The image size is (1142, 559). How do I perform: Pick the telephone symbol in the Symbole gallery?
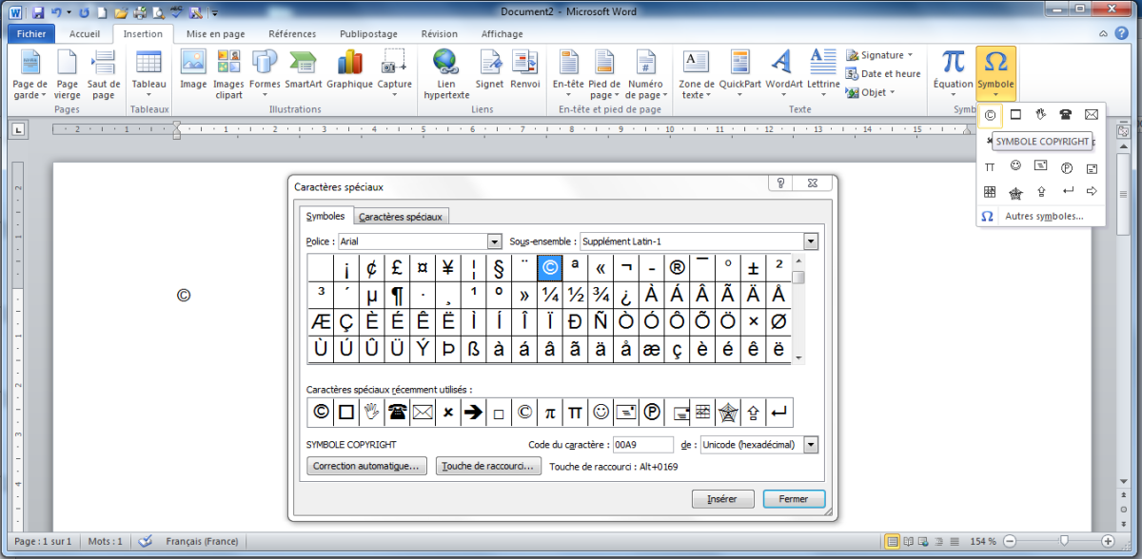(x=1066, y=114)
